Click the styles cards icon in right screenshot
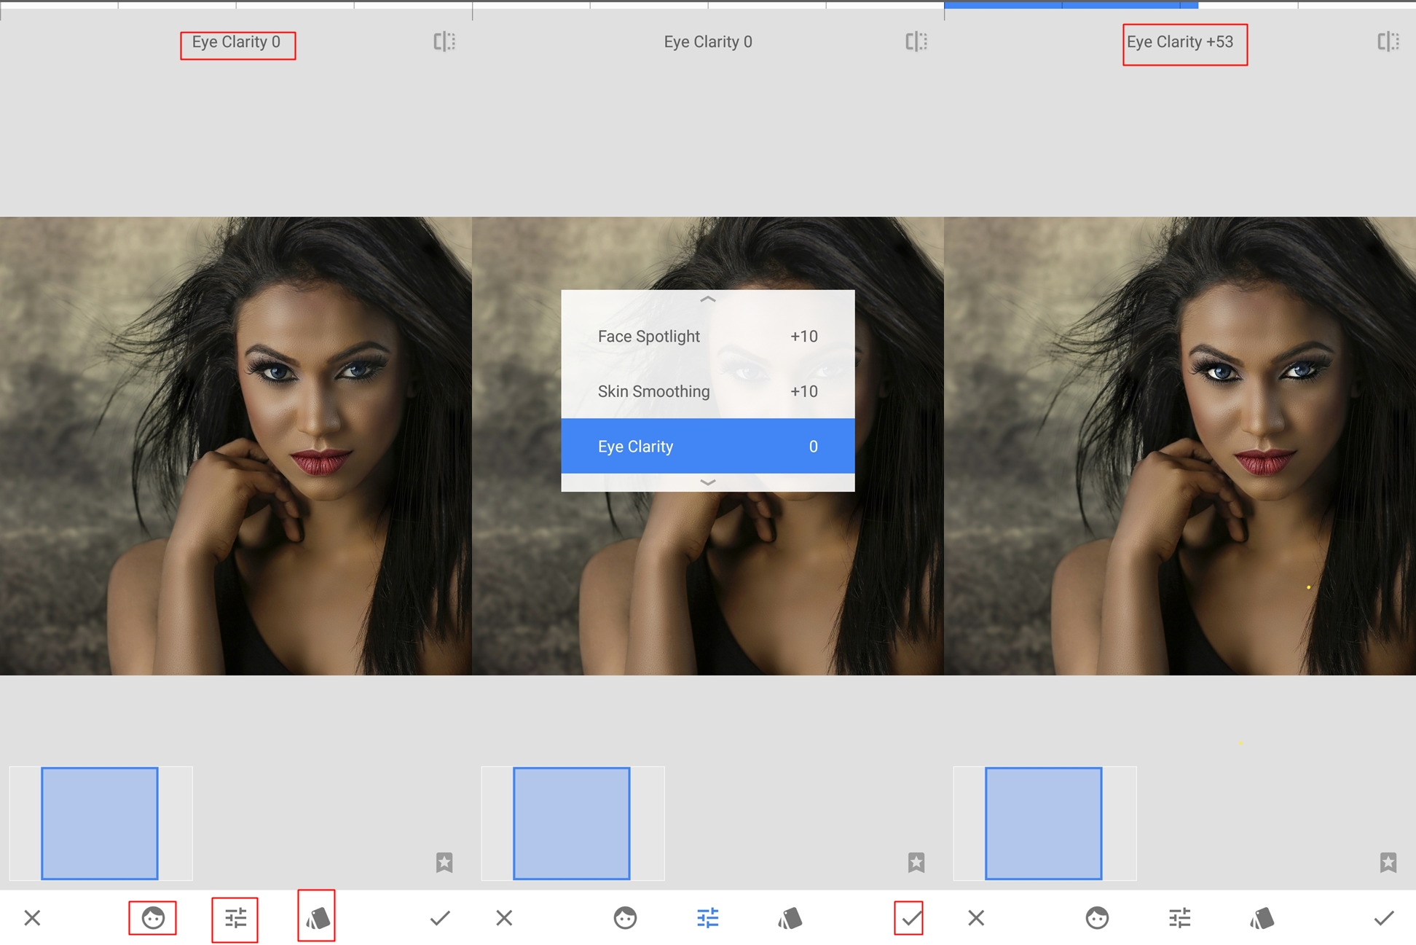 coord(1262,918)
